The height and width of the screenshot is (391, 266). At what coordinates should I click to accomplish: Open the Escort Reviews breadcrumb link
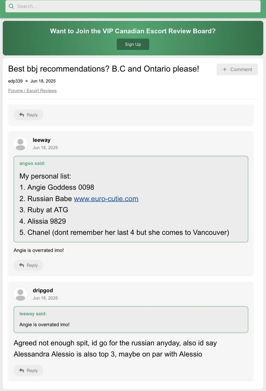click(x=42, y=91)
